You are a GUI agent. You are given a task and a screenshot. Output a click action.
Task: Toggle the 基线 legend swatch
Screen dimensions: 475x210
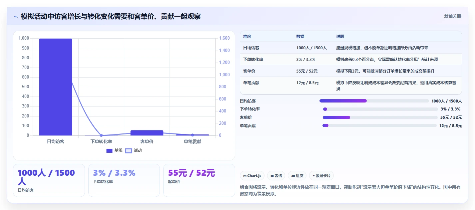pyautogui.click(x=109, y=151)
